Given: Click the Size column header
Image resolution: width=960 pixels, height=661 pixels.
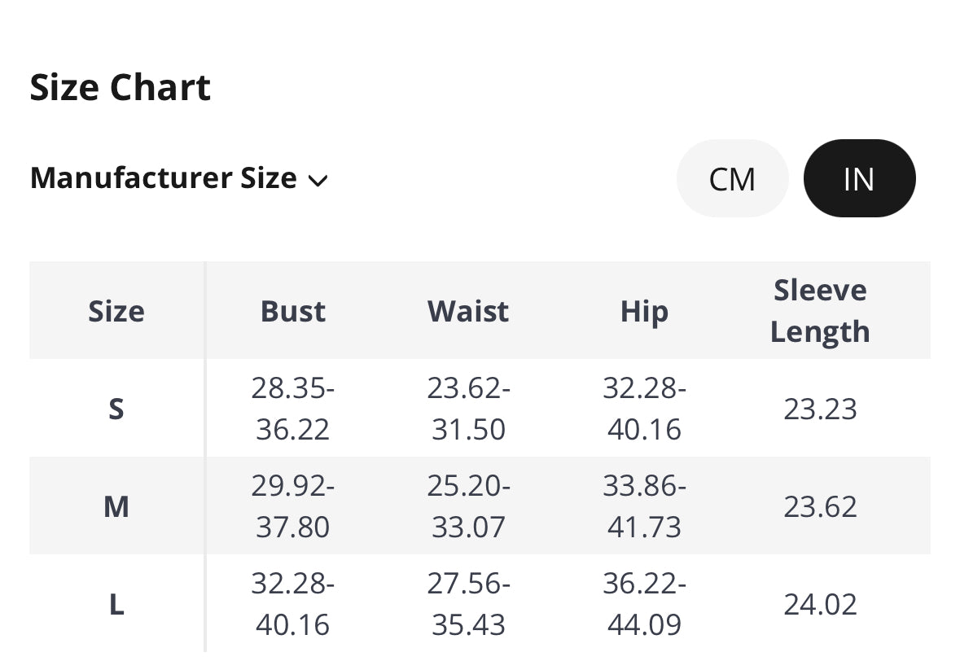Looking at the screenshot, I should (116, 311).
